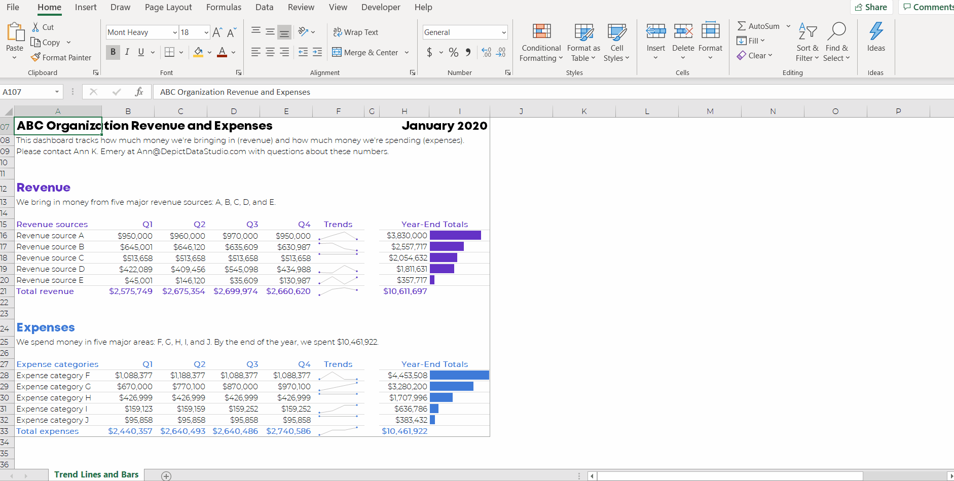Apply the red font color
The width and height of the screenshot is (954, 481).
click(x=222, y=52)
